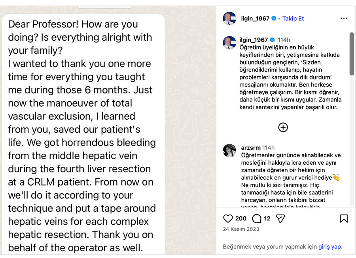This screenshot has height=258, width=356.
Task: Click the verified badge beside the caption username
Action: (x=272, y=40)
